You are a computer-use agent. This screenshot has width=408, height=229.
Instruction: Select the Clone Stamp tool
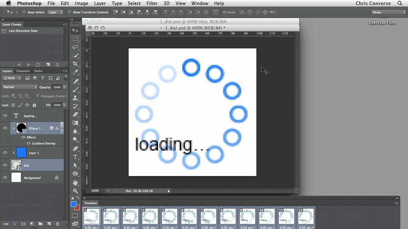pyautogui.click(x=75, y=98)
